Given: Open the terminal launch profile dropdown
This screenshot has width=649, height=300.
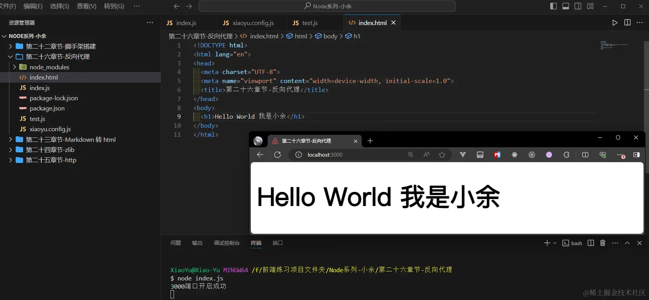Looking at the screenshot, I should [x=555, y=243].
